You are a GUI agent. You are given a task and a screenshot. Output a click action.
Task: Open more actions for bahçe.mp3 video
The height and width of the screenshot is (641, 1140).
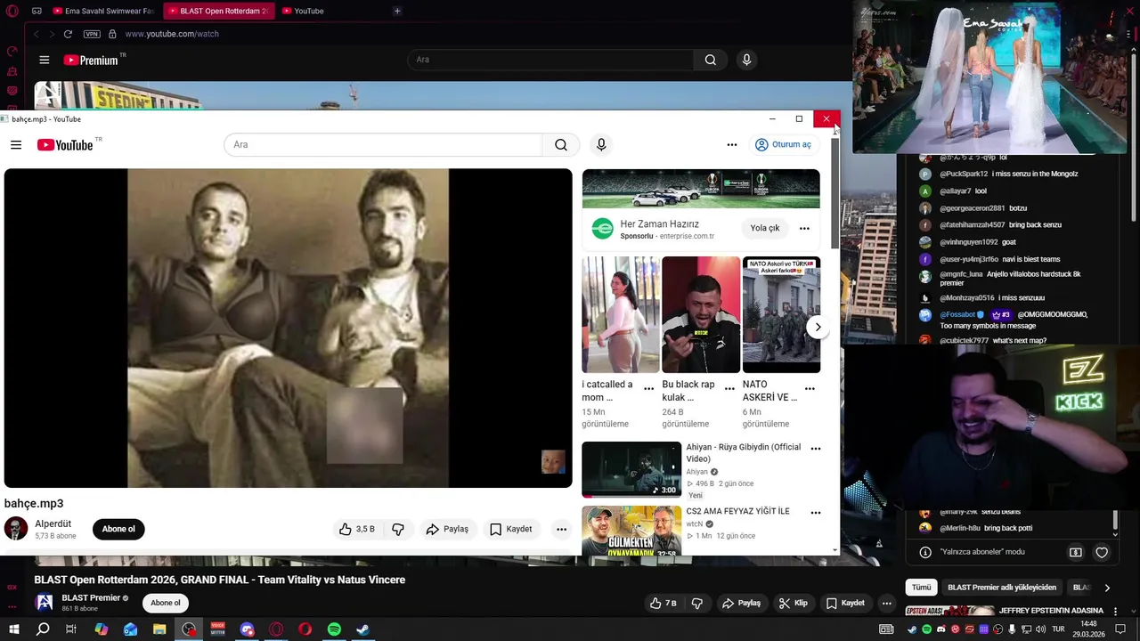[x=561, y=529]
